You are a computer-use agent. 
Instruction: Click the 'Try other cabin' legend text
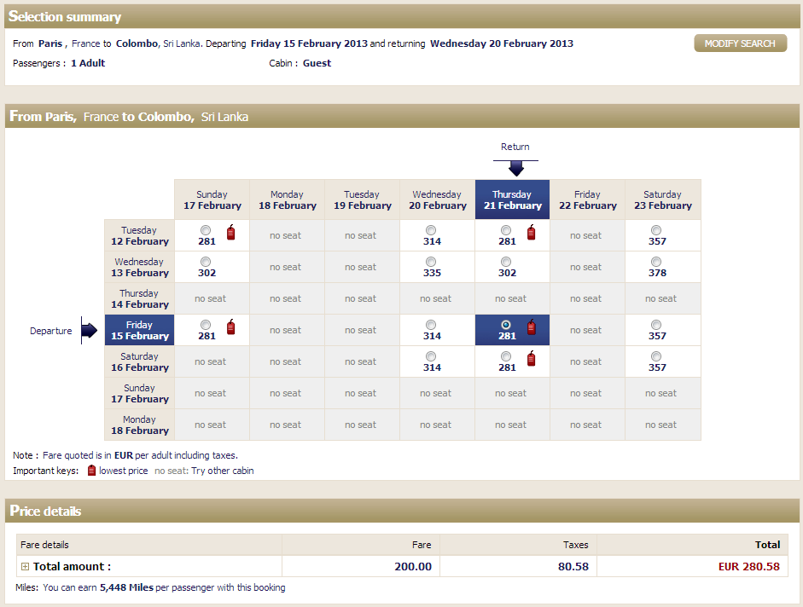click(x=222, y=471)
